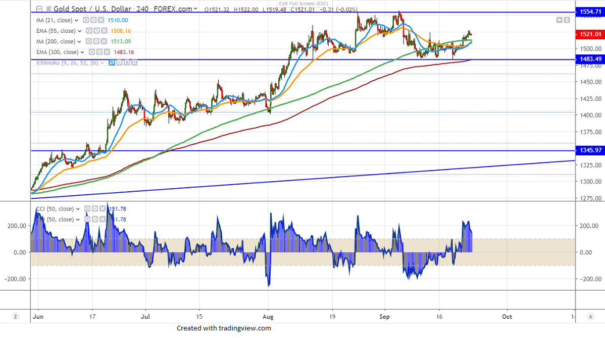Select the 1554.71 horizontal line price label
This screenshot has width=605, height=338.
590,12
